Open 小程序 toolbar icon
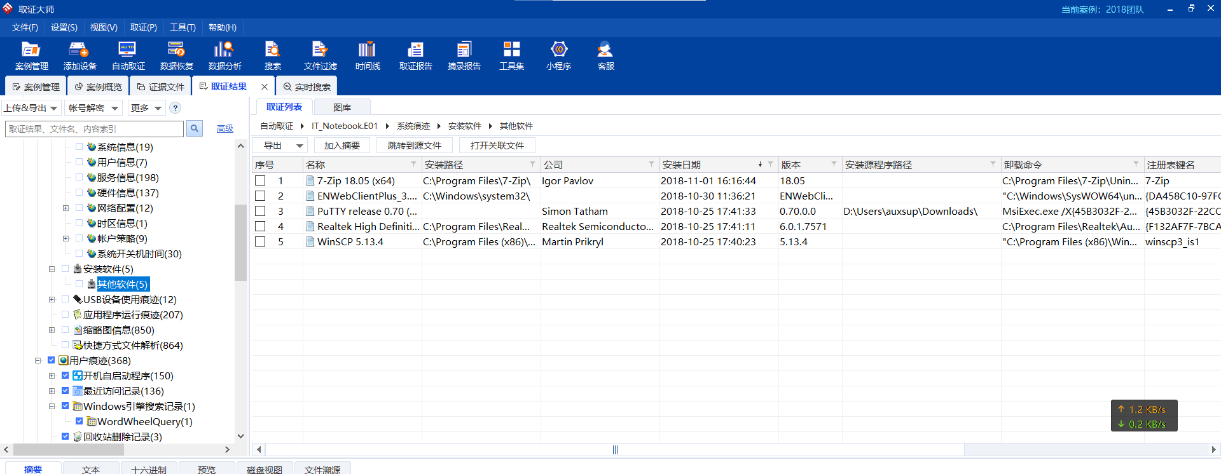The image size is (1221, 474). pos(558,56)
